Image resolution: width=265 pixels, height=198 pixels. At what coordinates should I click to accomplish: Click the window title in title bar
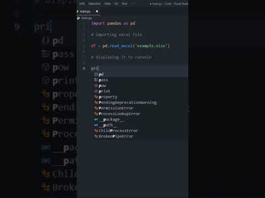click(169, 4)
